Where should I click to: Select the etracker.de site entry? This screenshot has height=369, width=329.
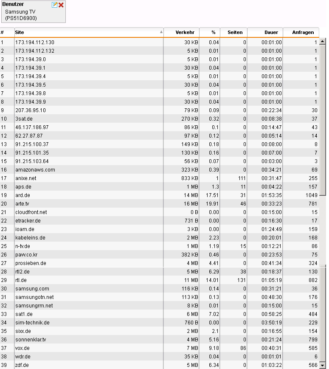(x=28, y=221)
